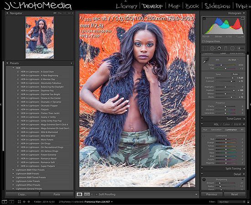Click the Previous button
251x205 pixels.
(212, 195)
